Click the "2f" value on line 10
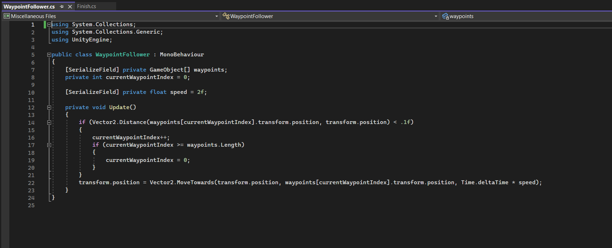The image size is (612, 248). pos(200,92)
